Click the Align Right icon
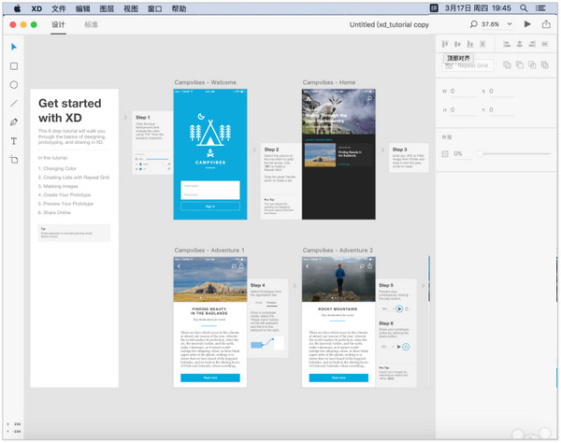 (x=532, y=44)
